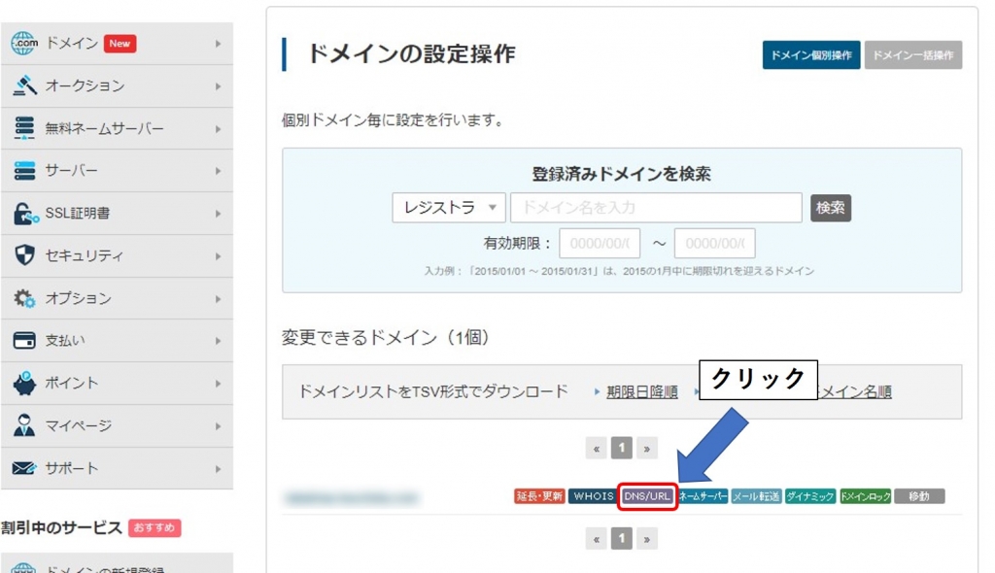The width and height of the screenshot is (995, 573).
Task: Open ドメイン sidebar menu item
Action: click(x=117, y=43)
